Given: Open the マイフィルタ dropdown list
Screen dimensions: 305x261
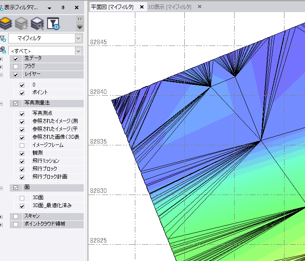Looking at the screenshot, I should 78,38.
